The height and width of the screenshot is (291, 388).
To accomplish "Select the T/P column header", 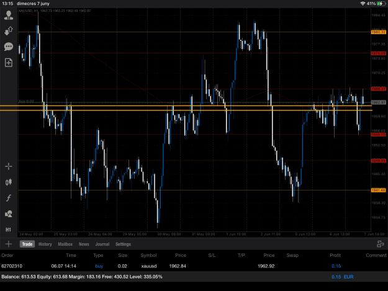I will (241, 255).
